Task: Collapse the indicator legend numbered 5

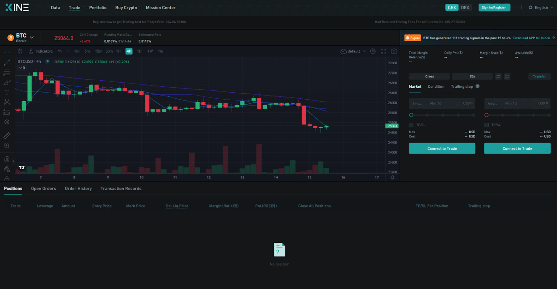Action: [22, 68]
